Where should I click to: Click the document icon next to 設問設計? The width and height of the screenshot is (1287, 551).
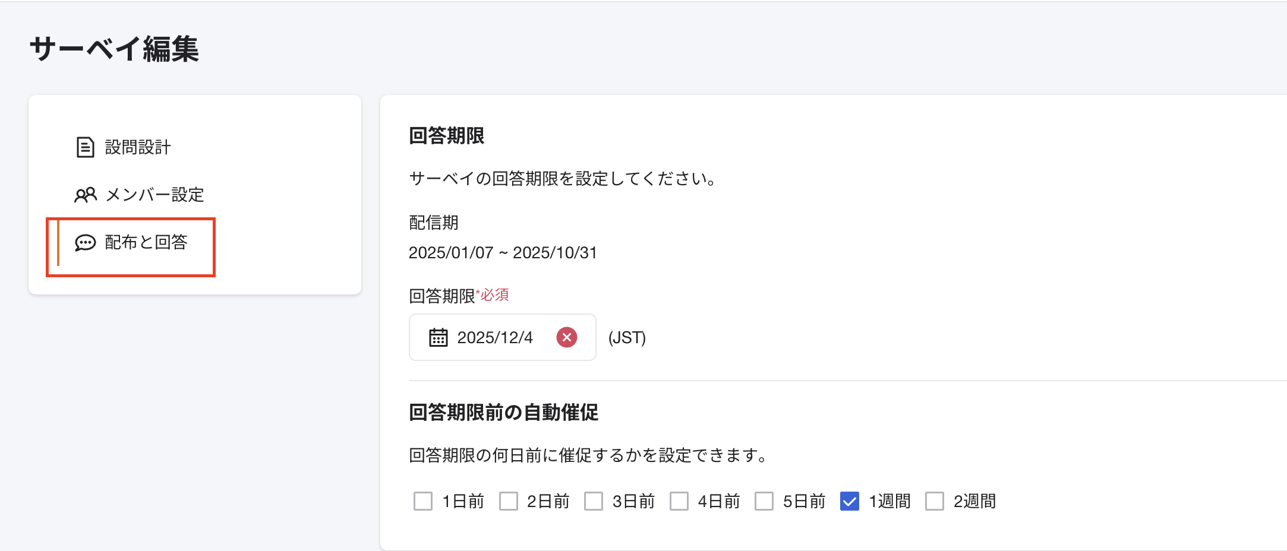[x=85, y=147]
